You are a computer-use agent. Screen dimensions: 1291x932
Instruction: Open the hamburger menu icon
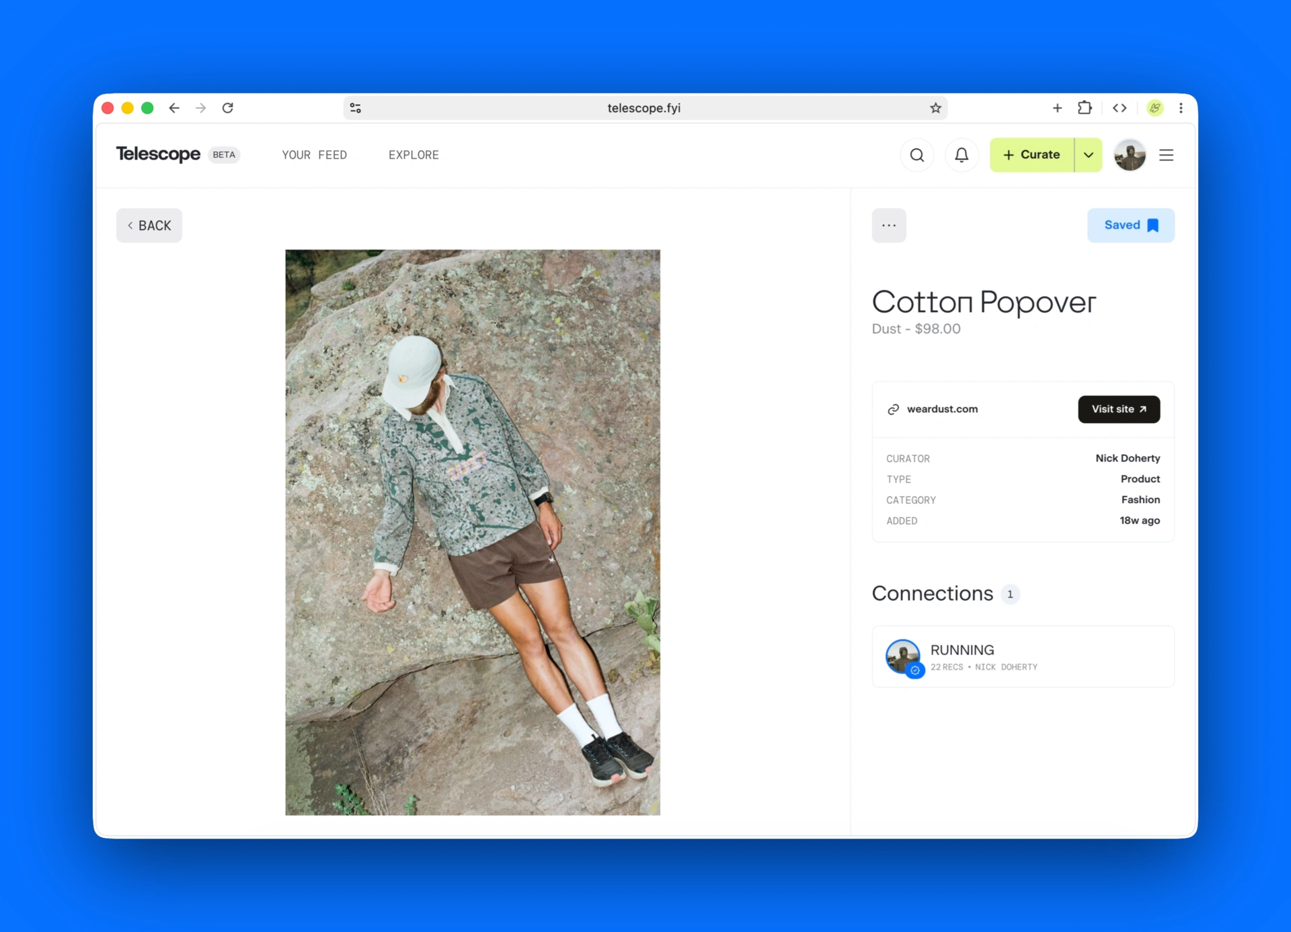tap(1167, 155)
